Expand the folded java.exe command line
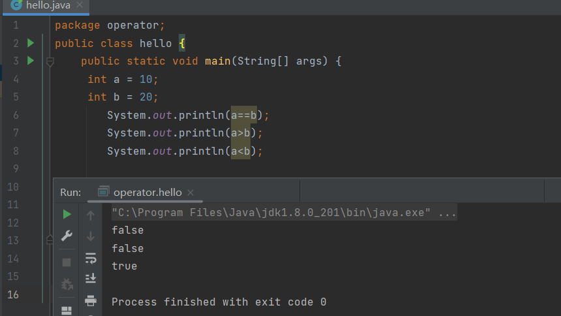The width and height of the screenshot is (561, 316). [x=447, y=213]
